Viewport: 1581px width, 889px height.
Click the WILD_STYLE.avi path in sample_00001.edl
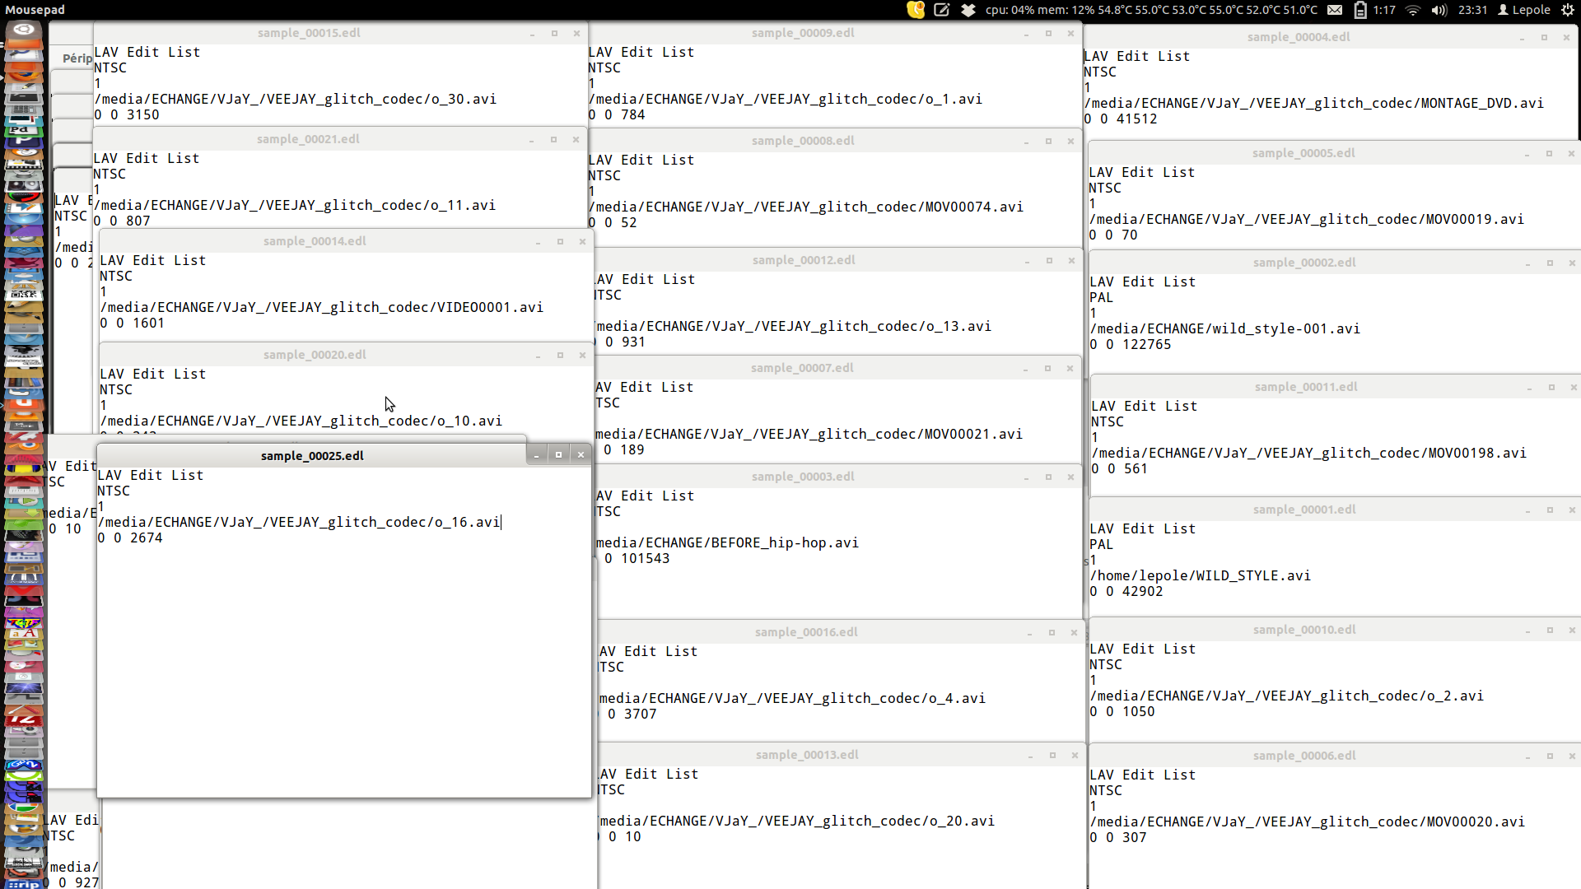click(1200, 575)
